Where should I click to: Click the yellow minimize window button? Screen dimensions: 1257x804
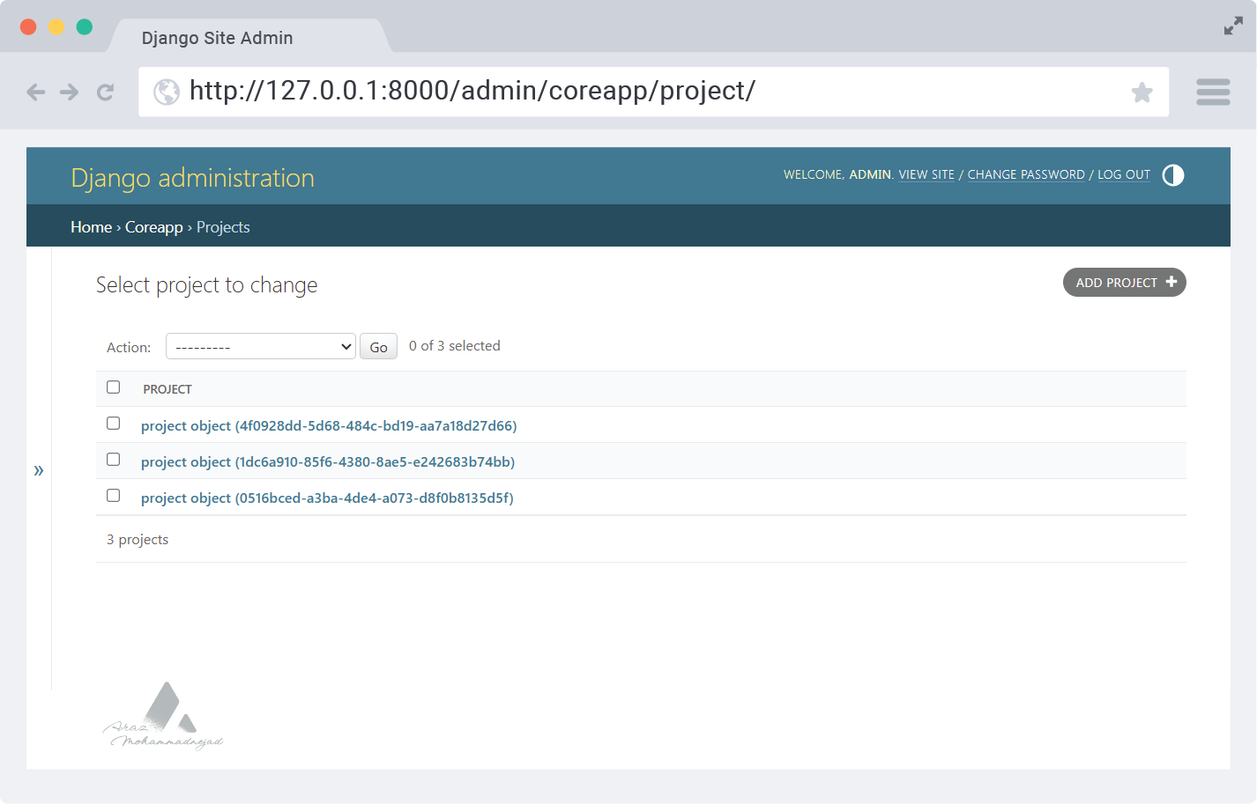[x=56, y=26]
